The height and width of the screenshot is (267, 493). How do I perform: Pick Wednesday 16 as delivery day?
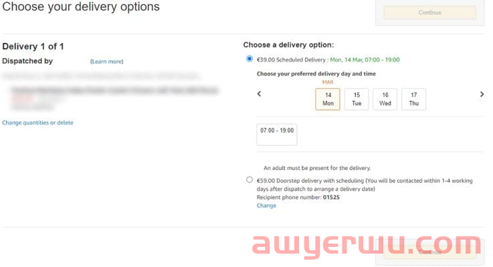pos(385,99)
